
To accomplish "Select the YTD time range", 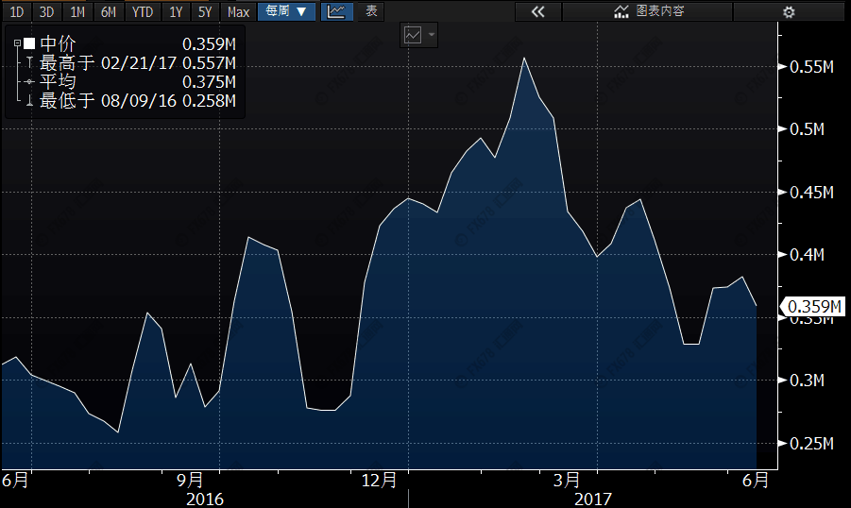I will point(143,11).
